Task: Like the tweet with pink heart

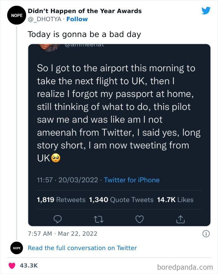Action: pyautogui.click(x=12, y=266)
